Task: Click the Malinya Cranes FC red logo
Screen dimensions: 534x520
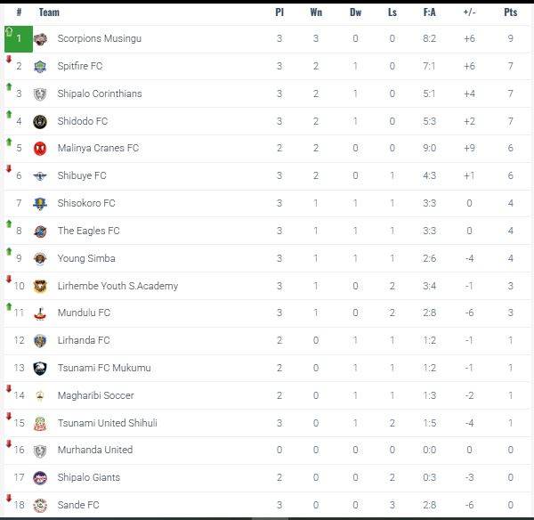Action: tap(40, 149)
